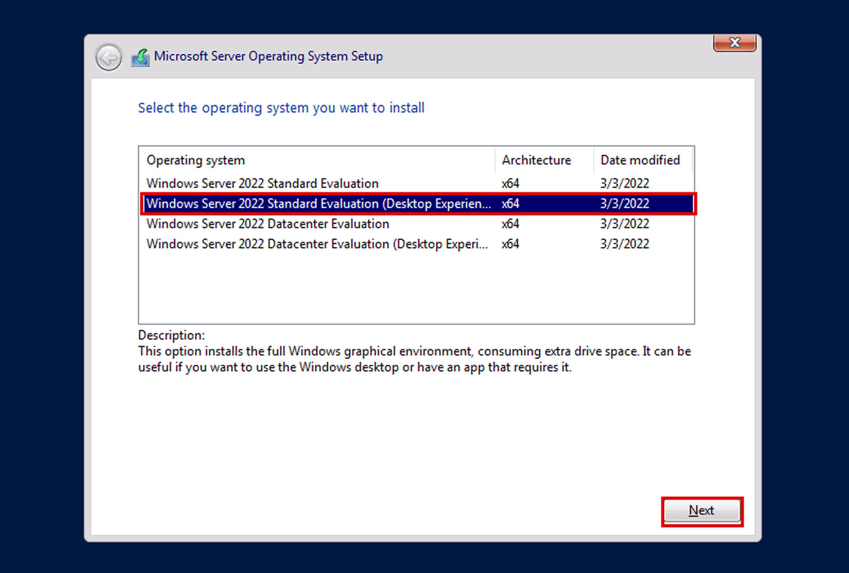This screenshot has width=849, height=573.
Task: Click the Setup installer icon in title bar
Action: coord(141,57)
